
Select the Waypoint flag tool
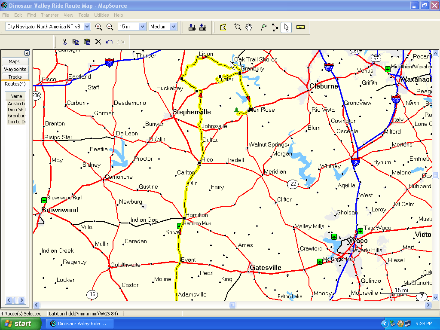pyautogui.click(x=263, y=27)
